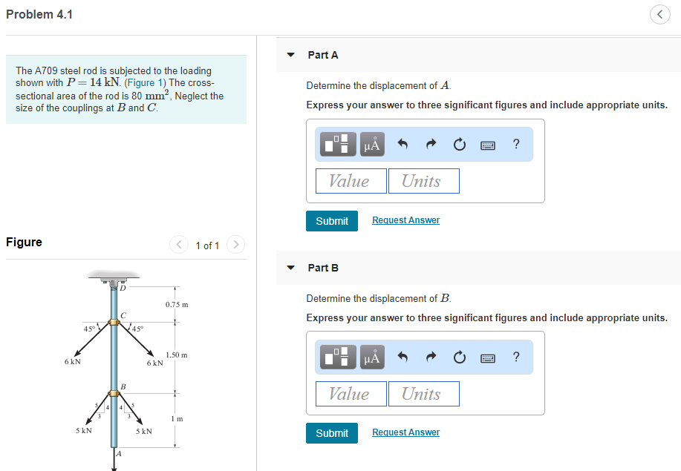
Task: Show keyboard shortcuts in Part A
Action: click(488, 145)
